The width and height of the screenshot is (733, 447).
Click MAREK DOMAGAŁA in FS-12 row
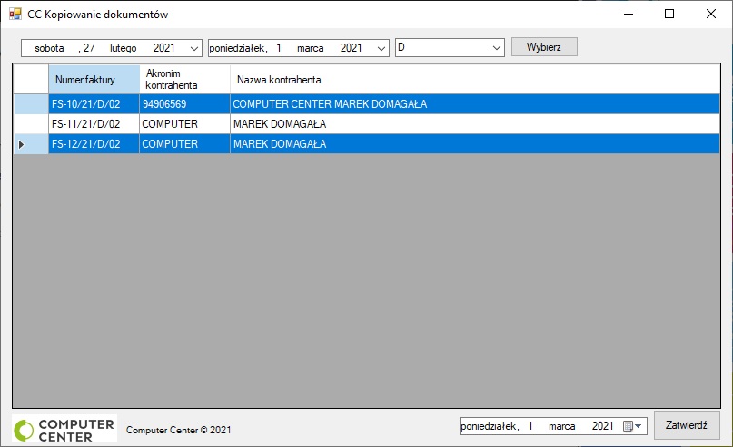475,144
